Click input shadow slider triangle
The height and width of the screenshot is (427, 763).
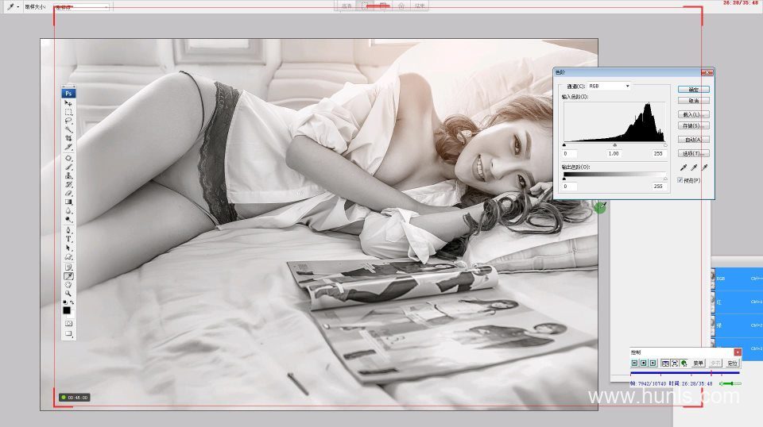(x=564, y=144)
